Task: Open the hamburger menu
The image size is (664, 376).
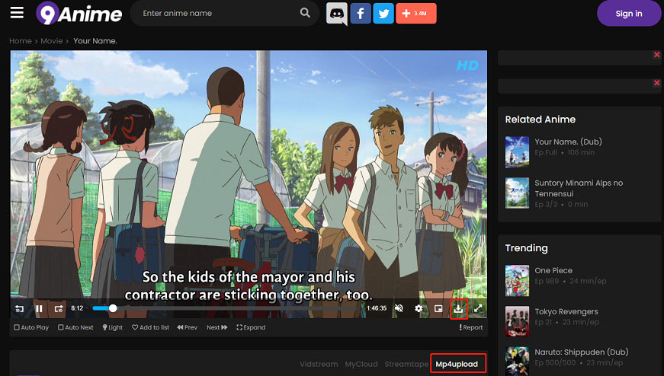Action: pyautogui.click(x=17, y=13)
